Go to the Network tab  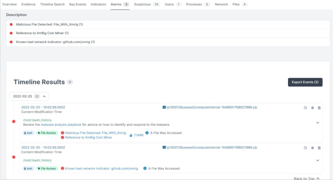point(221,4)
